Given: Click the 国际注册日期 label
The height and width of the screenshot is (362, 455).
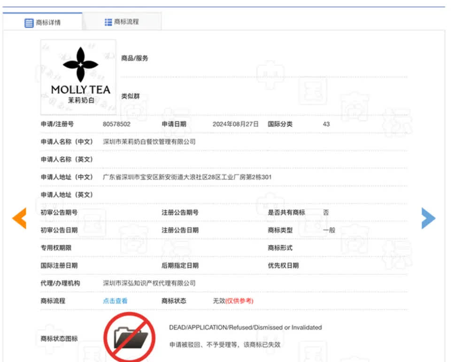Looking at the screenshot, I should [59, 265].
